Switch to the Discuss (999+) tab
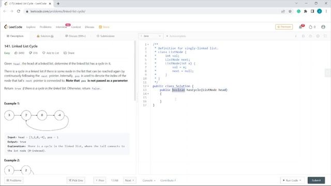 76,36
